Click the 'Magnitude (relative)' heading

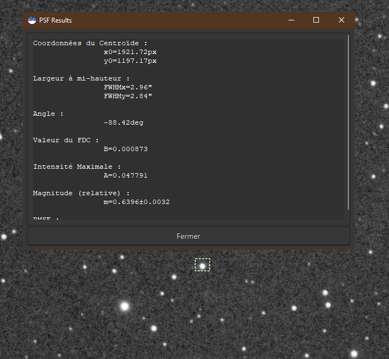tap(77, 193)
